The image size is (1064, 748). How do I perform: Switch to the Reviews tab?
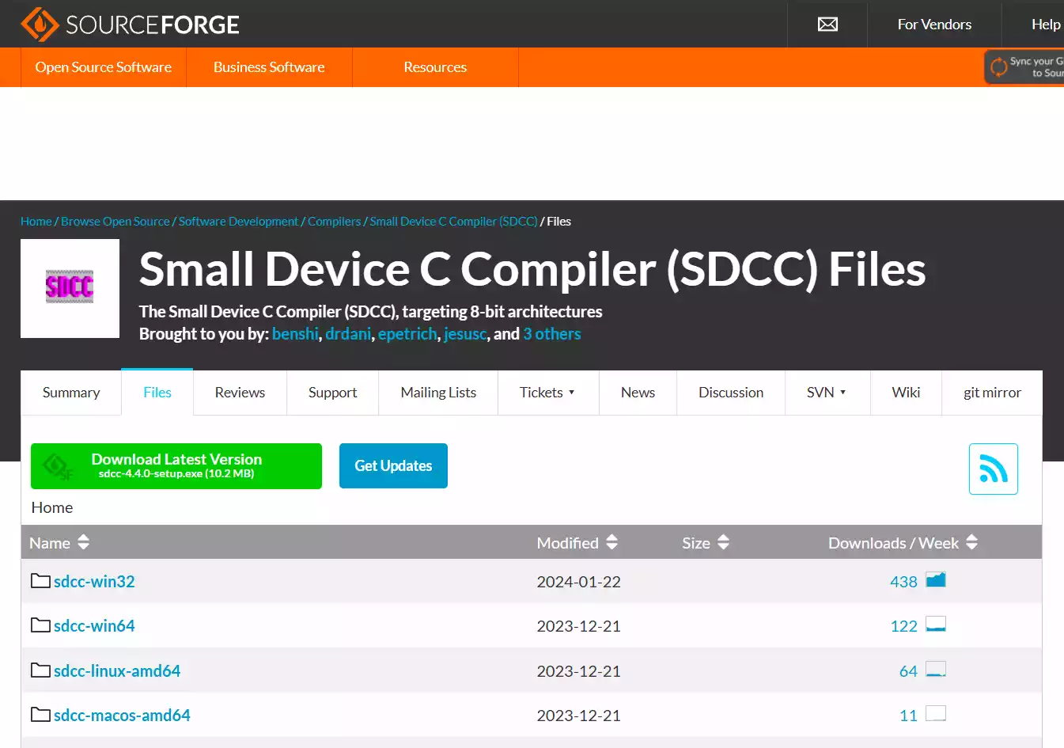240,393
